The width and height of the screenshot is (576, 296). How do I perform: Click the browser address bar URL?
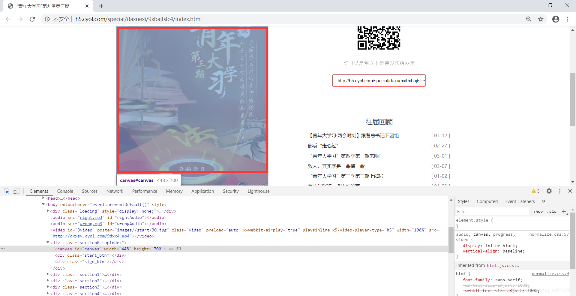tap(138, 19)
